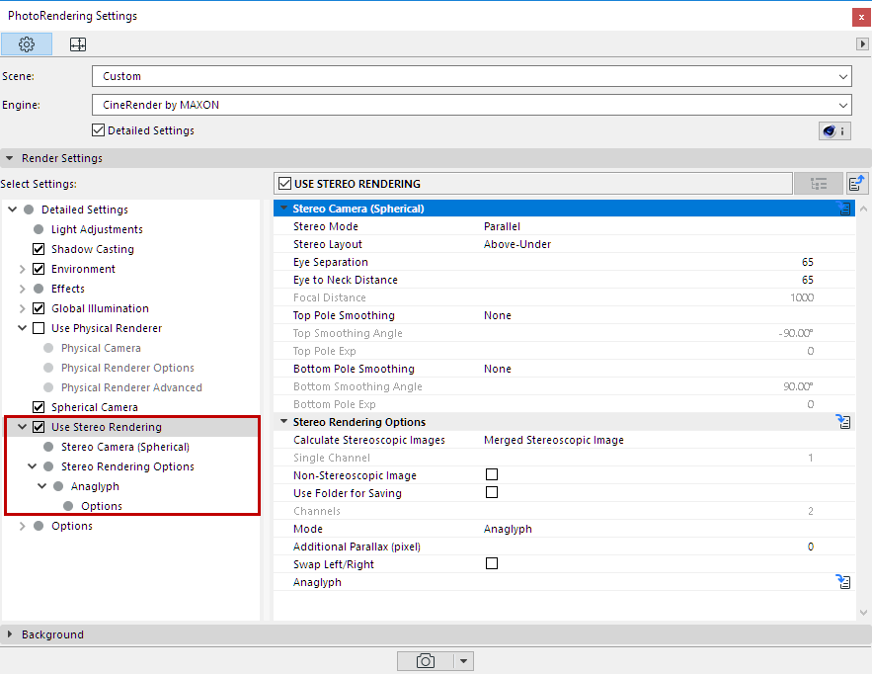Collapse Stereo Rendering Options tree node
The height and width of the screenshot is (674, 872).
pyautogui.click(x=33, y=466)
